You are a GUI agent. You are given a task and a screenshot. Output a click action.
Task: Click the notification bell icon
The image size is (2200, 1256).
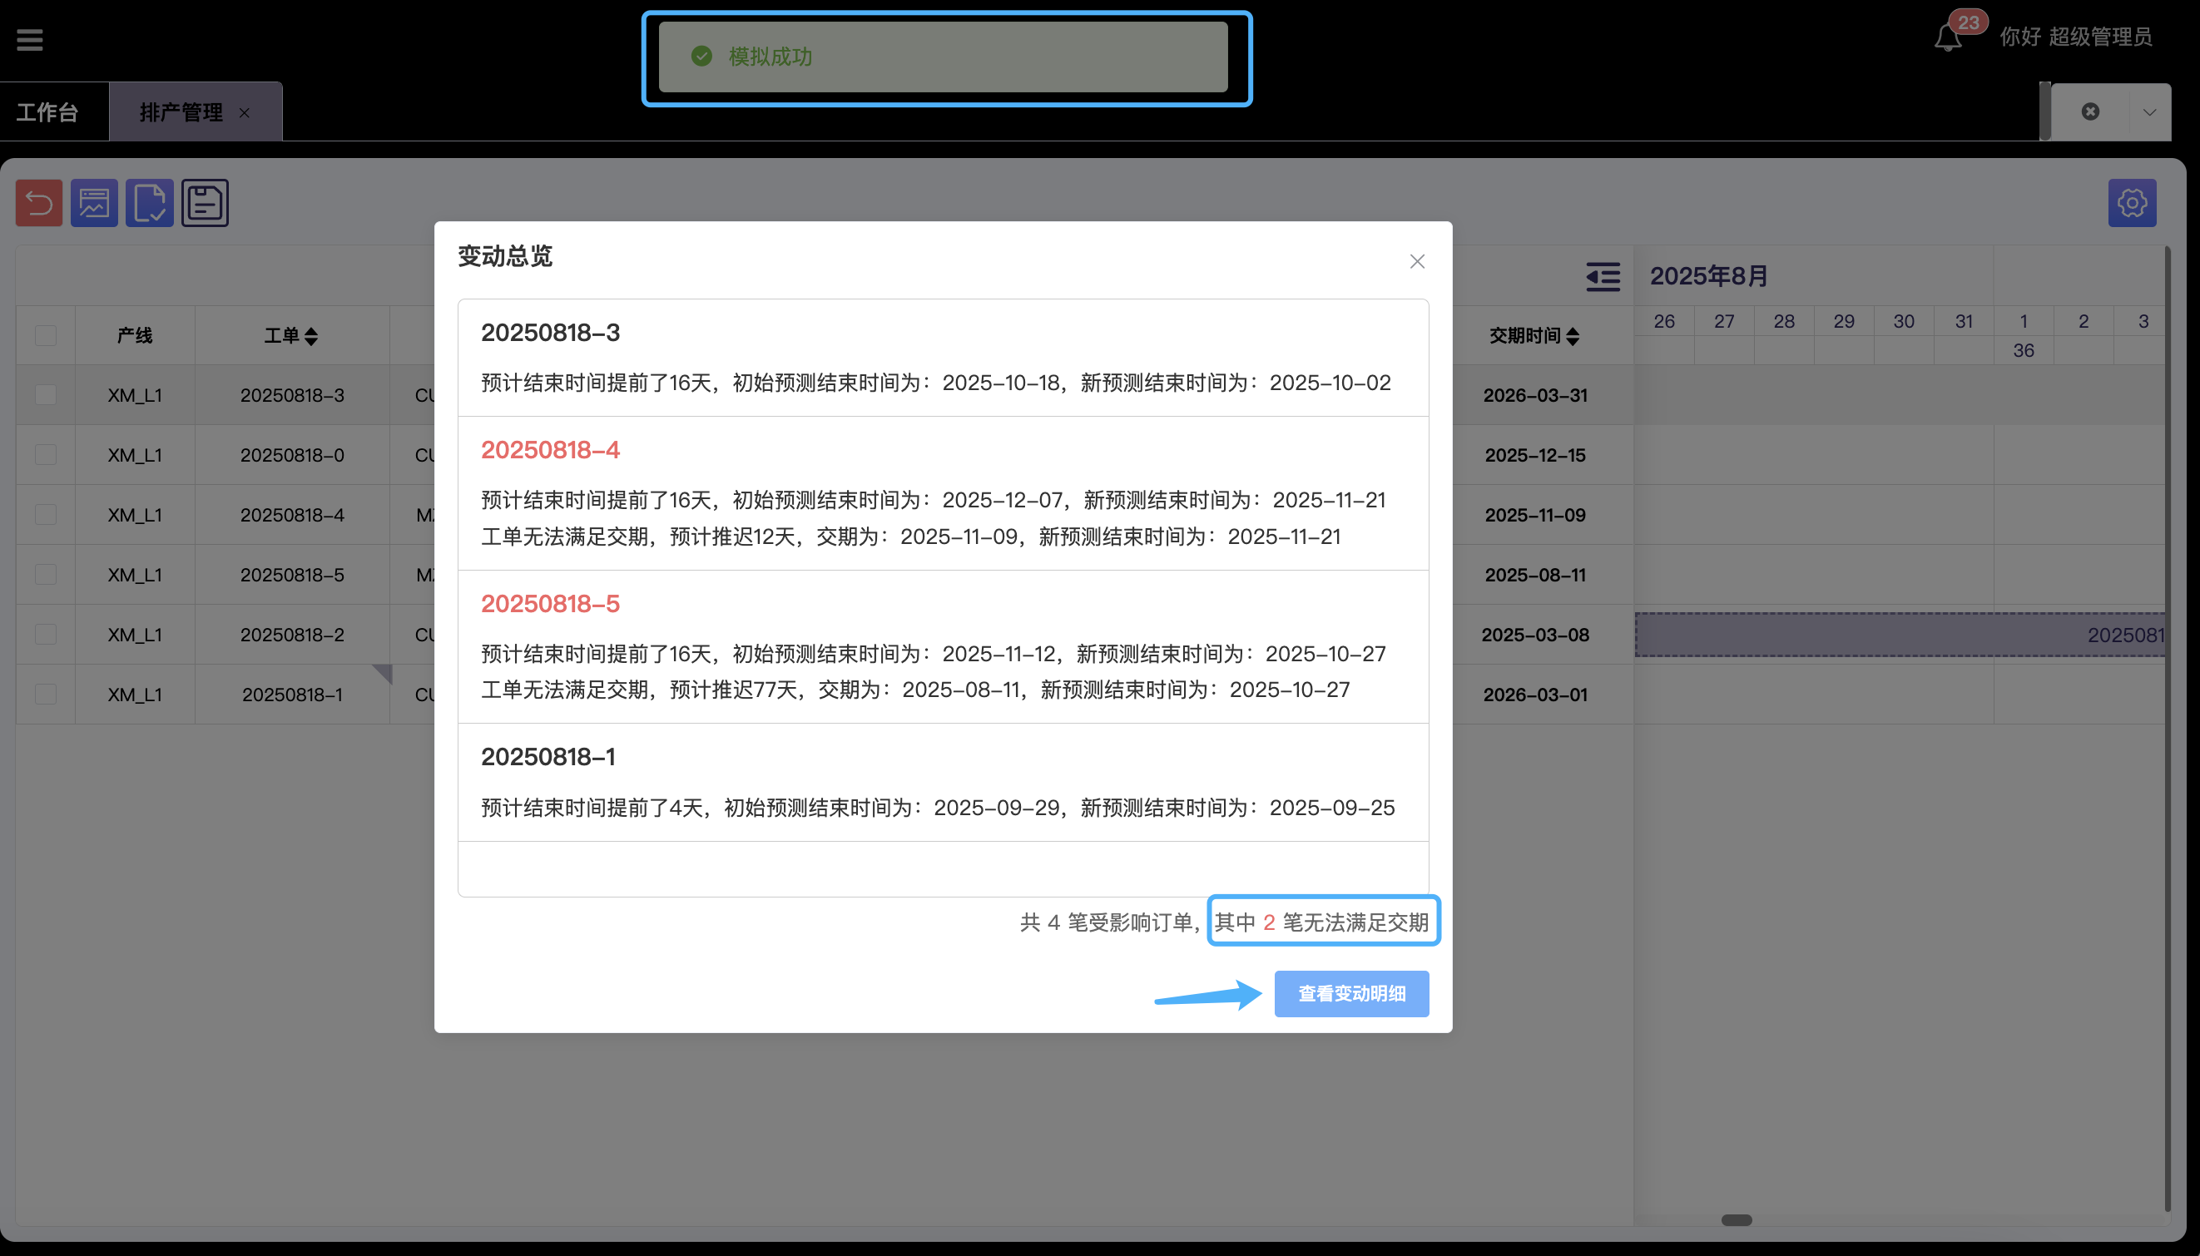point(1947,37)
